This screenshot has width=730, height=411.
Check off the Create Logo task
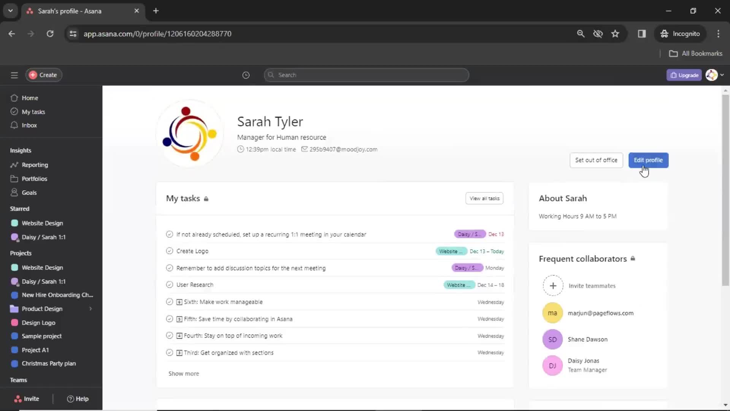coord(170,251)
